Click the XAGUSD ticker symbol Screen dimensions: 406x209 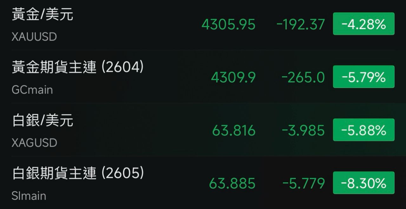(34, 143)
